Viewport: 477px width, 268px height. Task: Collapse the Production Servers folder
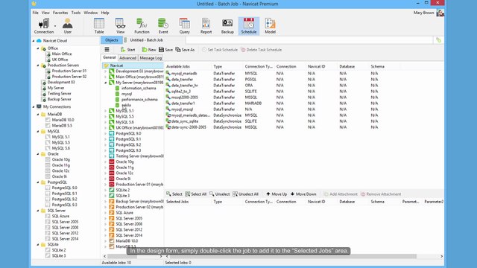(x=38, y=65)
